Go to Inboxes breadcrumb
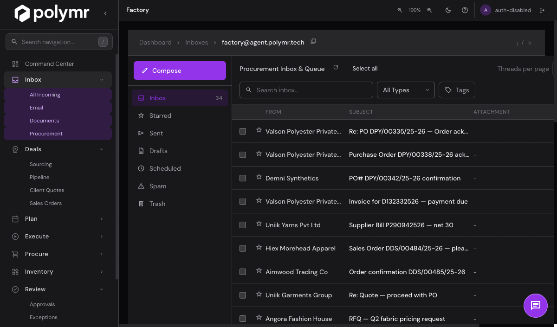Image resolution: width=557 pixels, height=327 pixels. point(197,42)
